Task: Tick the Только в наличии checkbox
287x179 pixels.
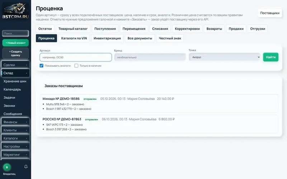Action: 76,66
